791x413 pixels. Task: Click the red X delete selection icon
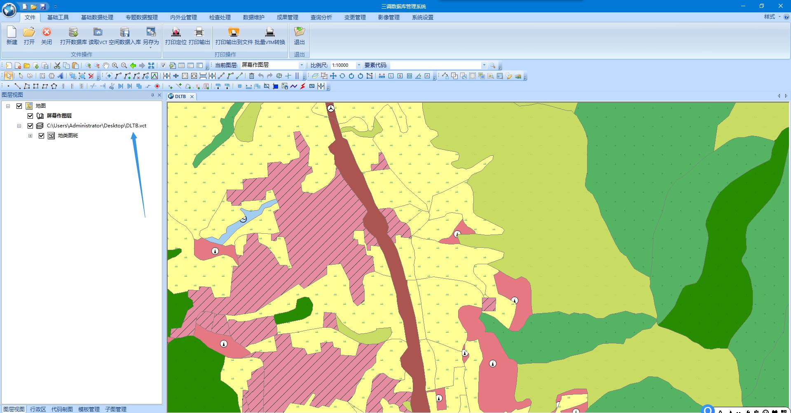pos(91,76)
